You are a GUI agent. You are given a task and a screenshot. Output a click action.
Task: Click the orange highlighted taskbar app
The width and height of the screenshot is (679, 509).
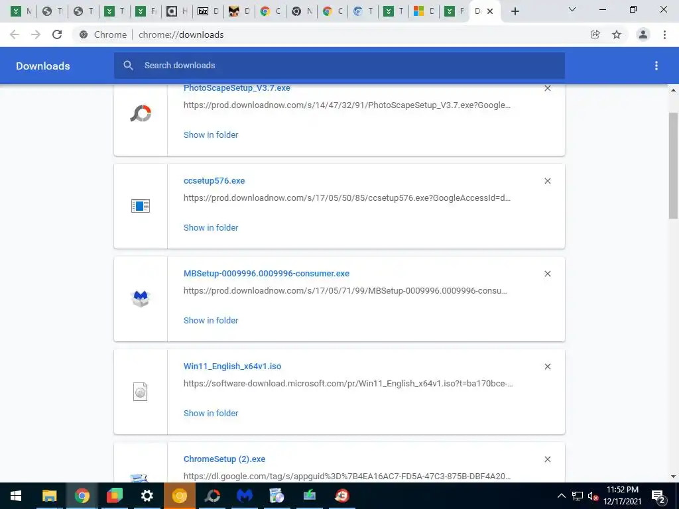[179, 496]
